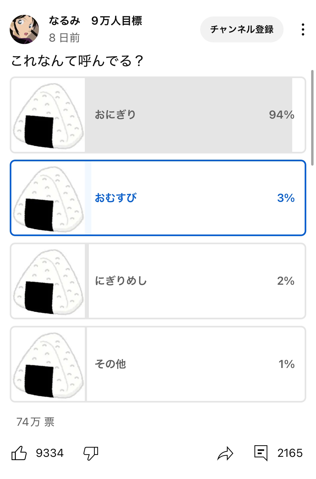
Task: Click the thumbs-down dislike icon
Action: pyautogui.click(x=91, y=453)
